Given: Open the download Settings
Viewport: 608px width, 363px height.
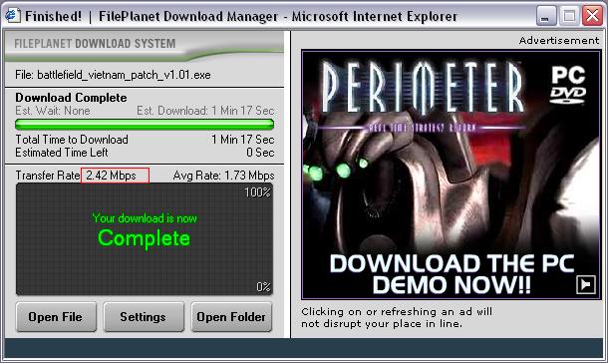Looking at the screenshot, I should [144, 317].
